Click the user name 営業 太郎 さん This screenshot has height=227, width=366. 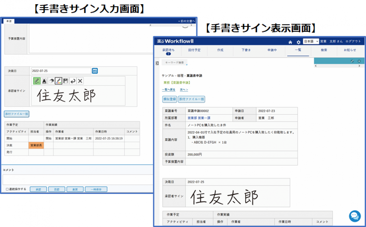point(332,41)
